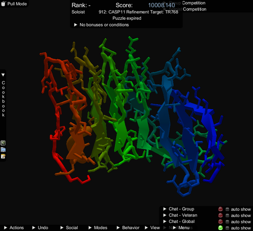Click the green notification status light
This screenshot has width=253, height=231.
(x=220, y=228)
